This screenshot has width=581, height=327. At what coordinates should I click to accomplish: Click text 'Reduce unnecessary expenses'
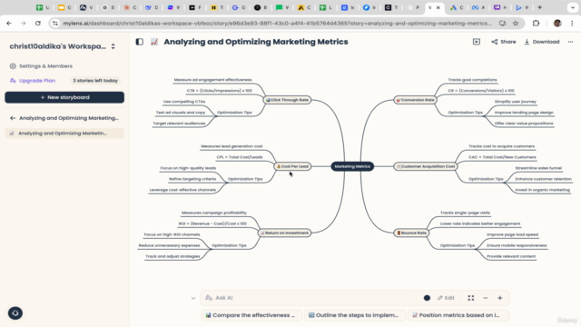169,245
